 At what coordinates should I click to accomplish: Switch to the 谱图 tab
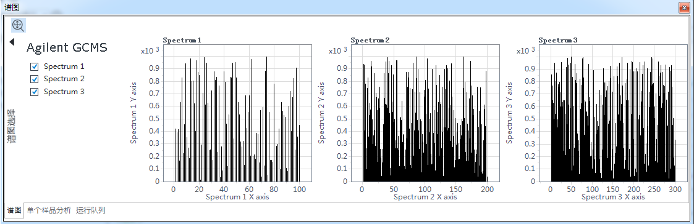pyautogui.click(x=14, y=210)
